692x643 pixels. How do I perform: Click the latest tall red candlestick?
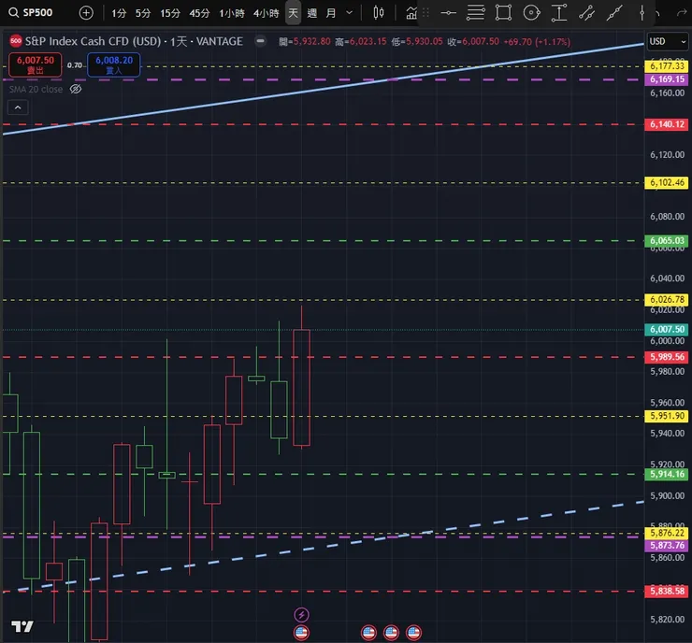coord(301,387)
